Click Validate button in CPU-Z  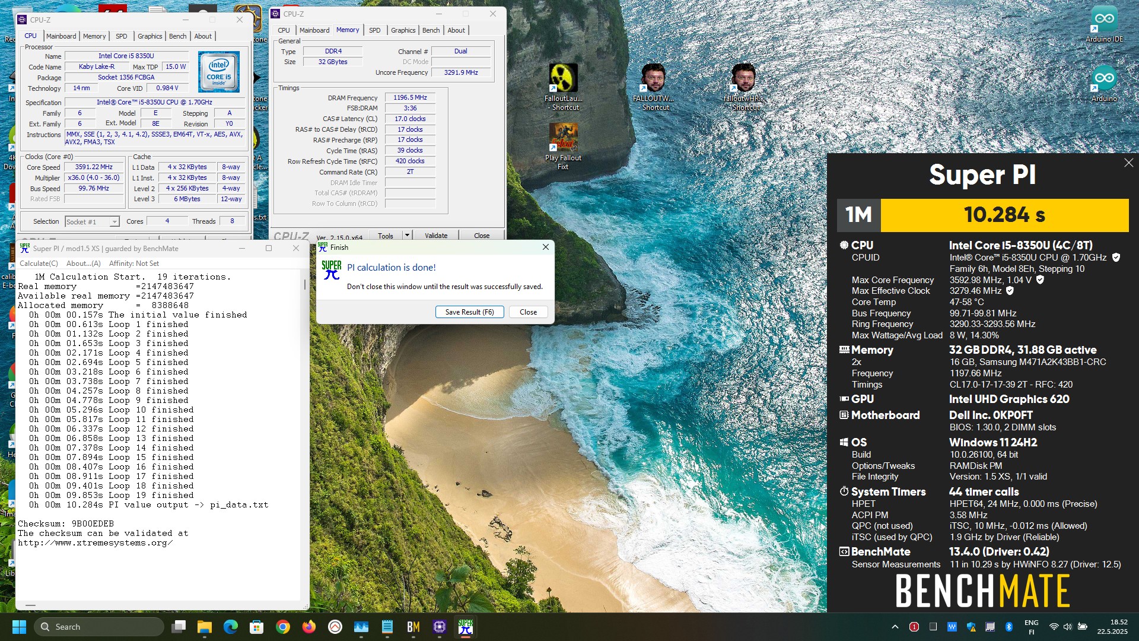pos(436,236)
